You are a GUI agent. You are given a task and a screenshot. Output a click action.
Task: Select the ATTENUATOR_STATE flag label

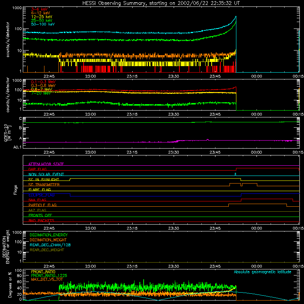coord(46,164)
